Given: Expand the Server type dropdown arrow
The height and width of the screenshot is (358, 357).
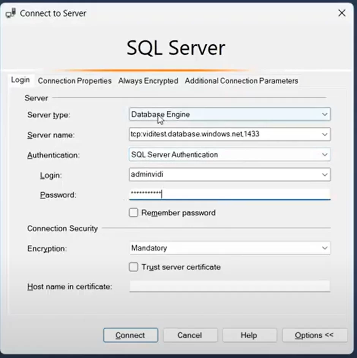Looking at the screenshot, I should [x=324, y=114].
